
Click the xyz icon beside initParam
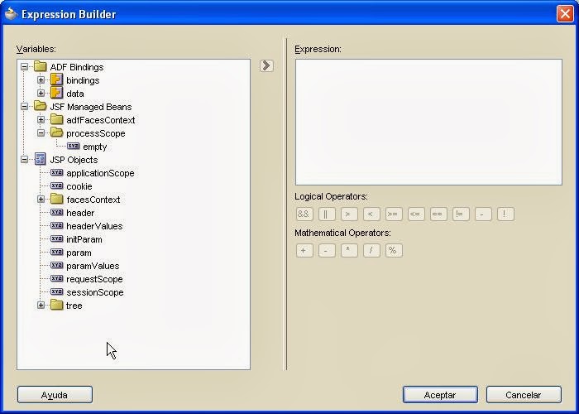click(x=56, y=239)
